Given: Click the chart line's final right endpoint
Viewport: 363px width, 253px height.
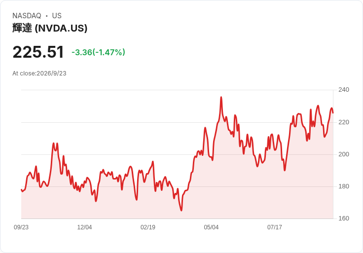Looking at the screenshot, I should [x=333, y=113].
